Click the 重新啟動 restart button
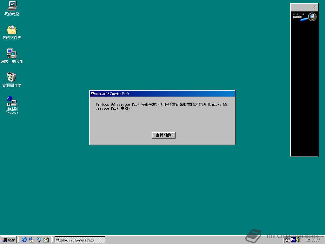This screenshot has width=325, height=244. click(163, 135)
